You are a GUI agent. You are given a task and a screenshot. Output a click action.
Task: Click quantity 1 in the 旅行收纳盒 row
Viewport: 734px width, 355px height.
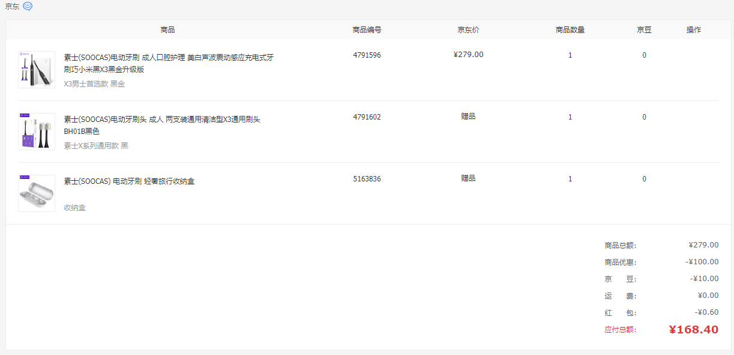570,179
